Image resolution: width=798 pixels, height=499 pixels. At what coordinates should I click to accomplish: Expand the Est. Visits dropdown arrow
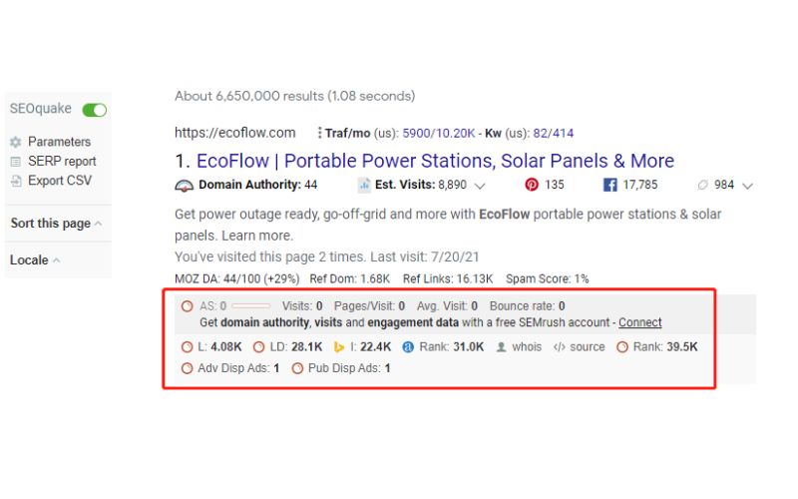[480, 186]
